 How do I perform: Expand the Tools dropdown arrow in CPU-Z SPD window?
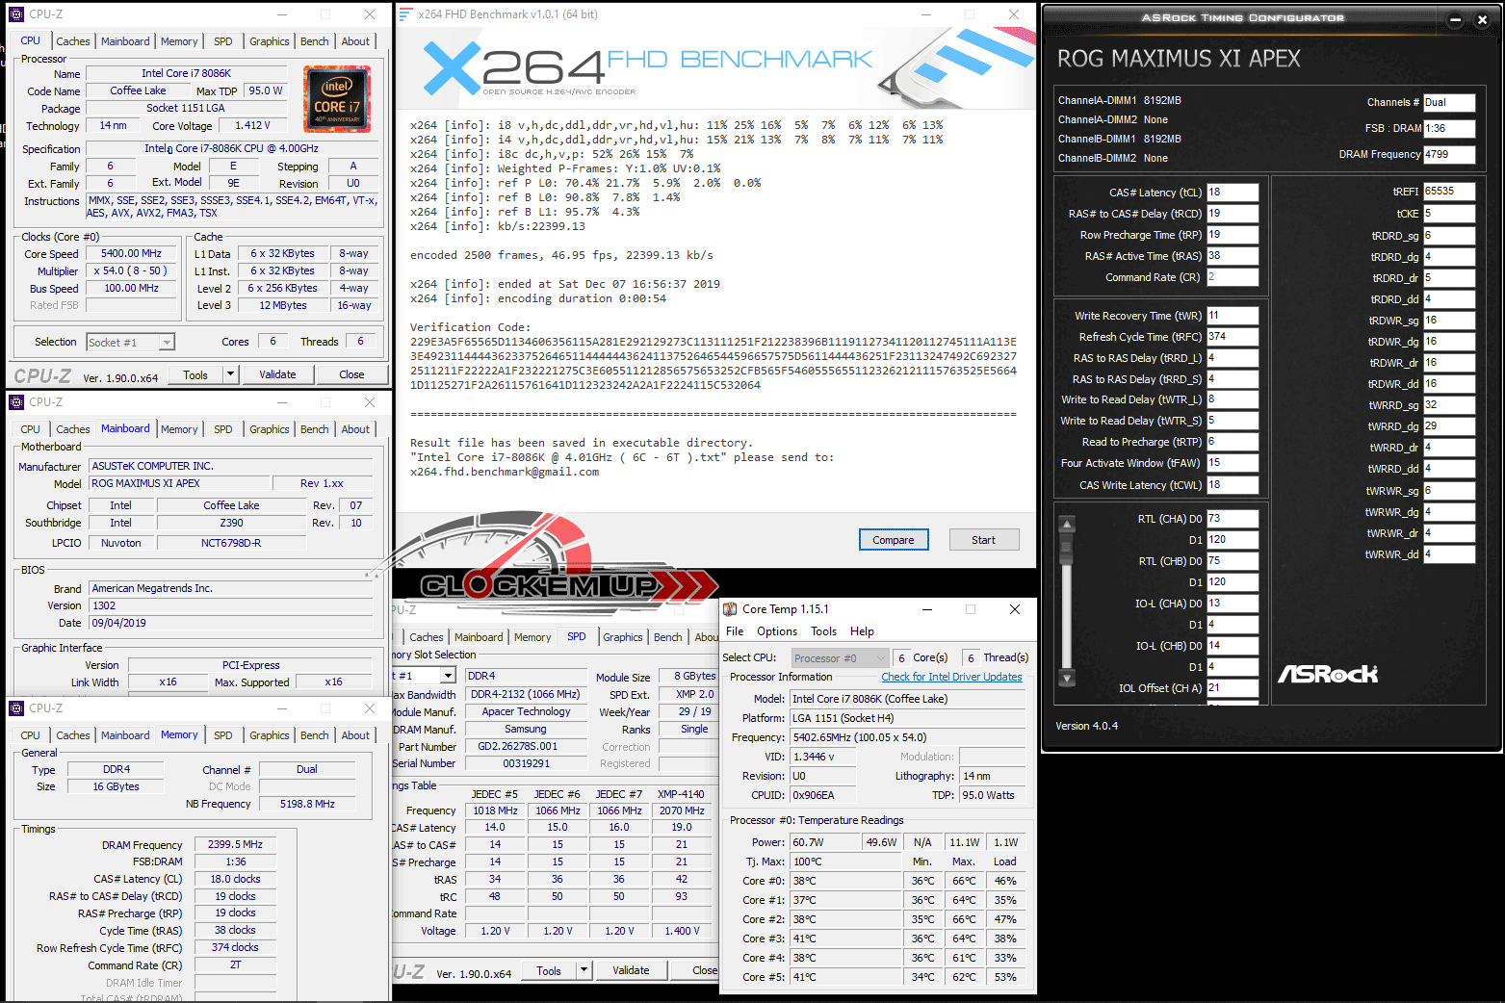coord(584,971)
